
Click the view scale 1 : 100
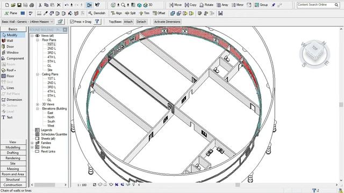click(x=82, y=185)
